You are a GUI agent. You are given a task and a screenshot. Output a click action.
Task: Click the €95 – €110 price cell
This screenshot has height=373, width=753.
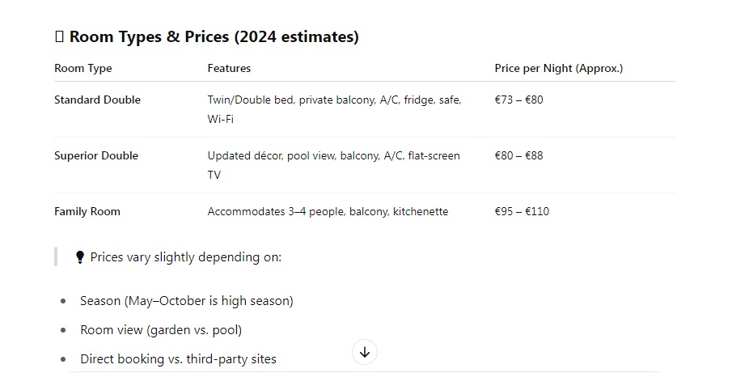[x=522, y=211]
